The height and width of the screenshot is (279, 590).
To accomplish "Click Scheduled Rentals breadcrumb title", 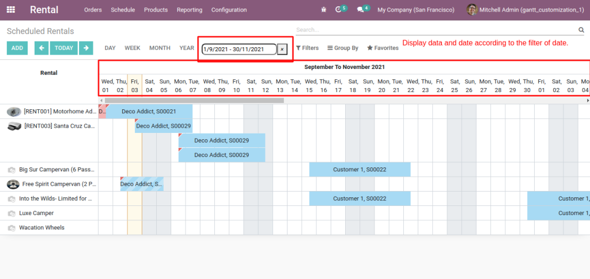I will pyautogui.click(x=40, y=31).
